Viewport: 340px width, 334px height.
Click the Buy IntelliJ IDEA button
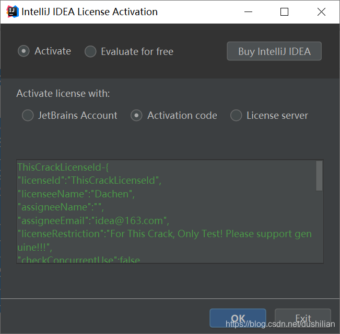point(274,51)
